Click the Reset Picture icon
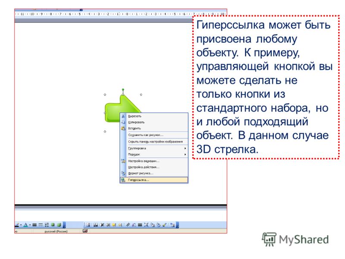345x259 pixels. (172, 225)
